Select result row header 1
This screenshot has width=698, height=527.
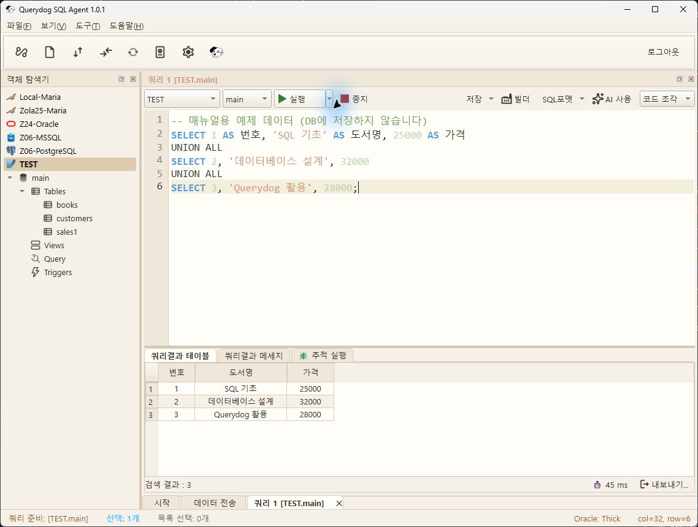click(151, 389)
